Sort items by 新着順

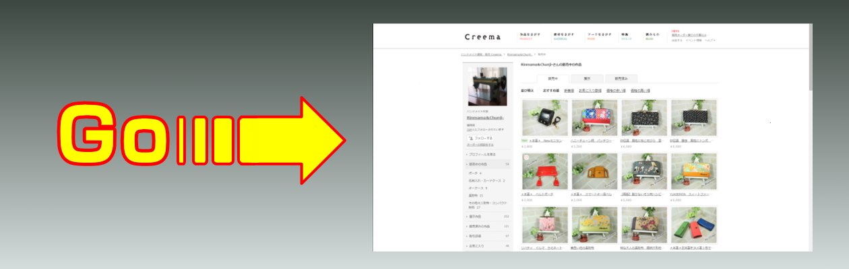(569, 90)
